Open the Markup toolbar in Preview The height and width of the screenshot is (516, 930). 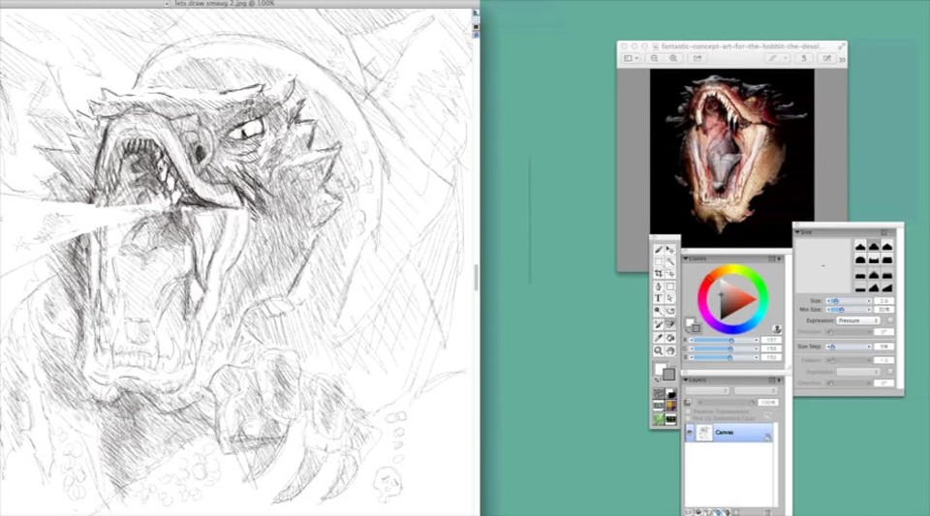826,58
